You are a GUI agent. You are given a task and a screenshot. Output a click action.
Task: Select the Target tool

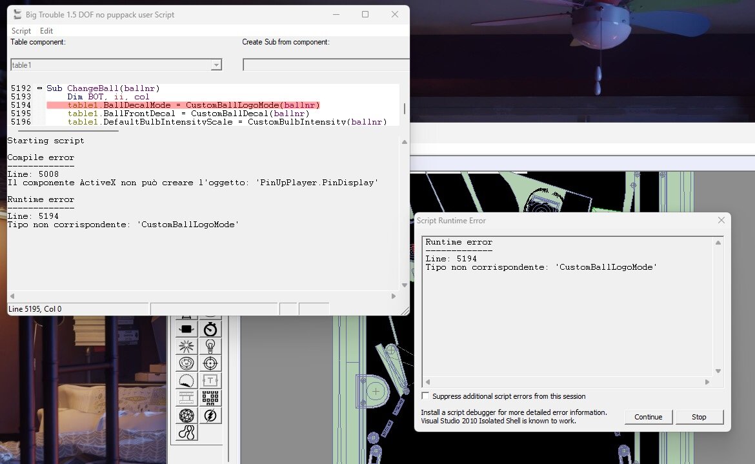(210, 363)
